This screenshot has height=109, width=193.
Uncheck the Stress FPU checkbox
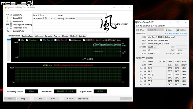tap(11, 18)
